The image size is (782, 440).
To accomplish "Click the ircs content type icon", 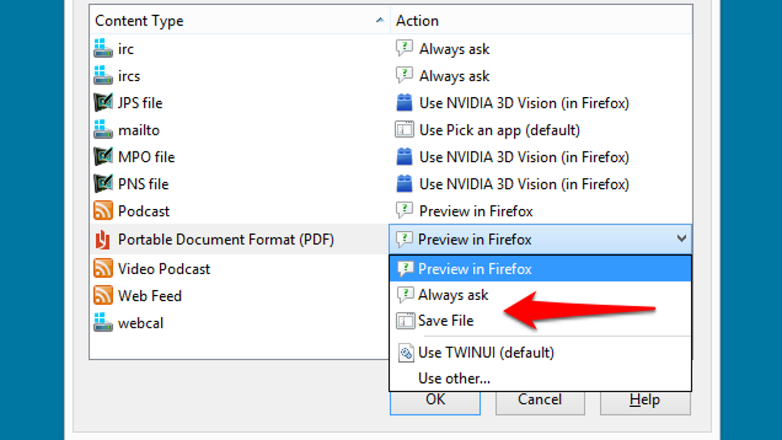I will point(103,75).
